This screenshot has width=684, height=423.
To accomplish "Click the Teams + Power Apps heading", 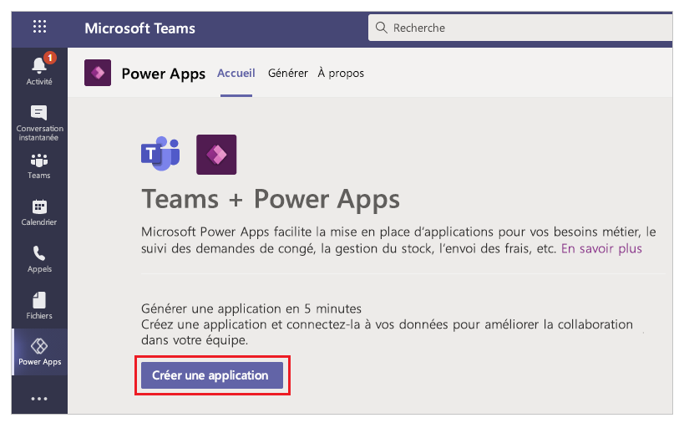I will (x=271, y=200).
